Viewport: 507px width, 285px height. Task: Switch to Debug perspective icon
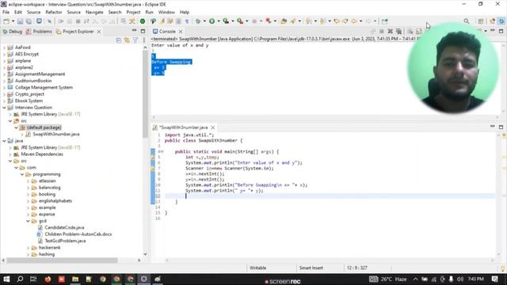501,21
